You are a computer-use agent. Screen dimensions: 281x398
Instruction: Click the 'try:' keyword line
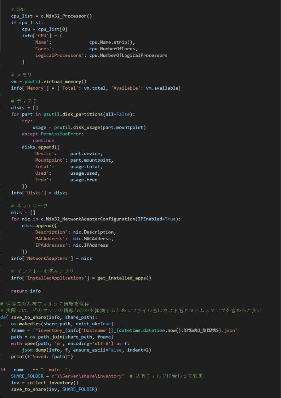(27, 121)
